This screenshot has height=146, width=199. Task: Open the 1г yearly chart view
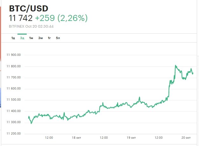pyautogui.click(x=49, y=38)
